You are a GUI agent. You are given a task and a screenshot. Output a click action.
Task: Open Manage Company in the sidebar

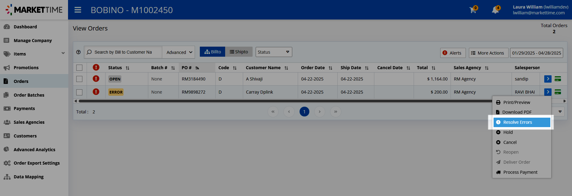point(34,41)
